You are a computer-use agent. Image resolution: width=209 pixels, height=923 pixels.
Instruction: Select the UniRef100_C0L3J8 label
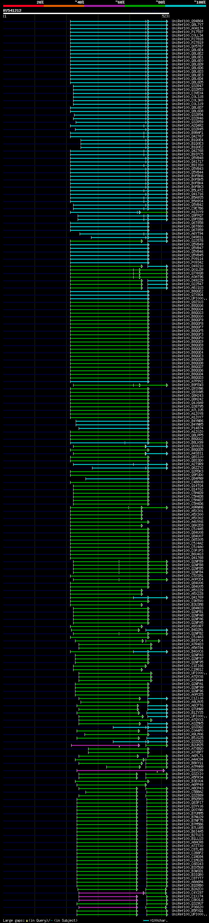[187, 97]
